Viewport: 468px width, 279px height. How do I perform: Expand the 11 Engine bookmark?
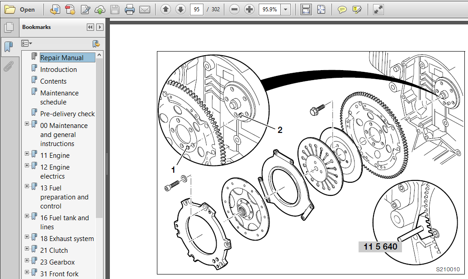click(x=27, y=153)
